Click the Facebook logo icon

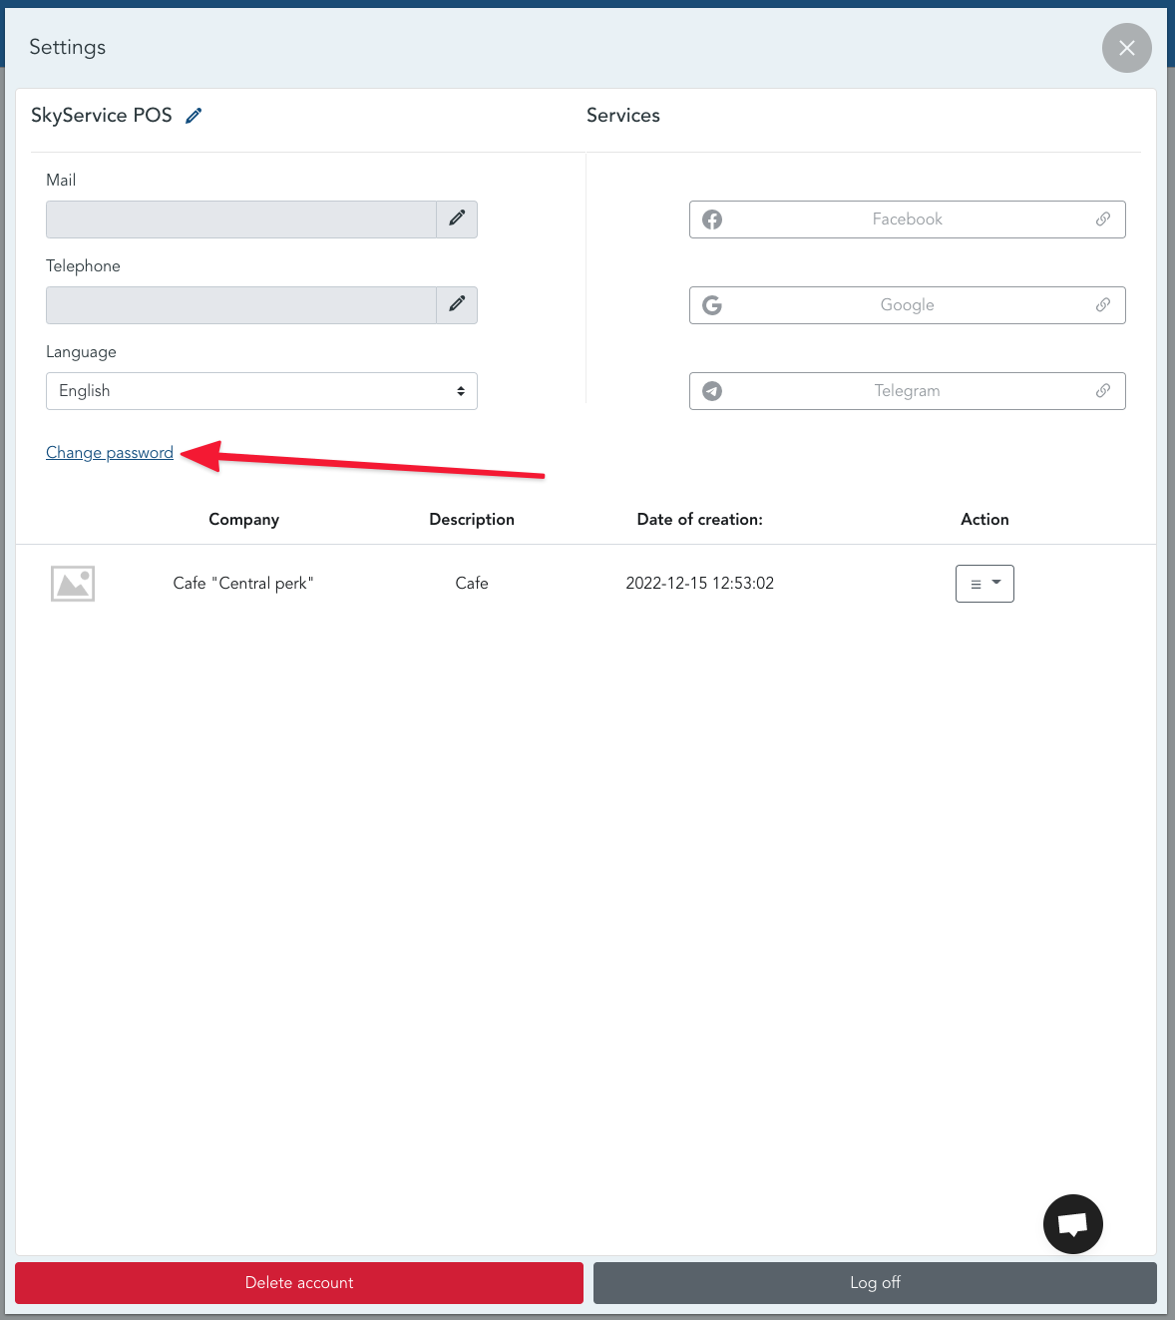click(x=712, y=220)
